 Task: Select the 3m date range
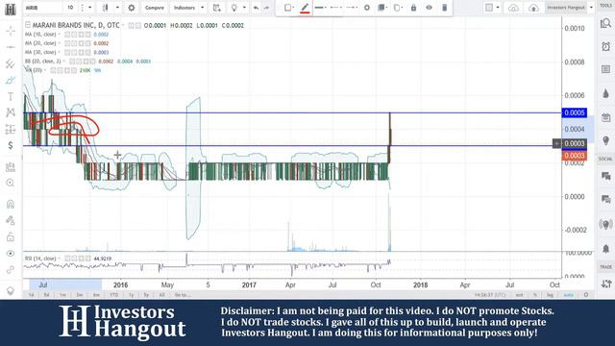point(80,295)
